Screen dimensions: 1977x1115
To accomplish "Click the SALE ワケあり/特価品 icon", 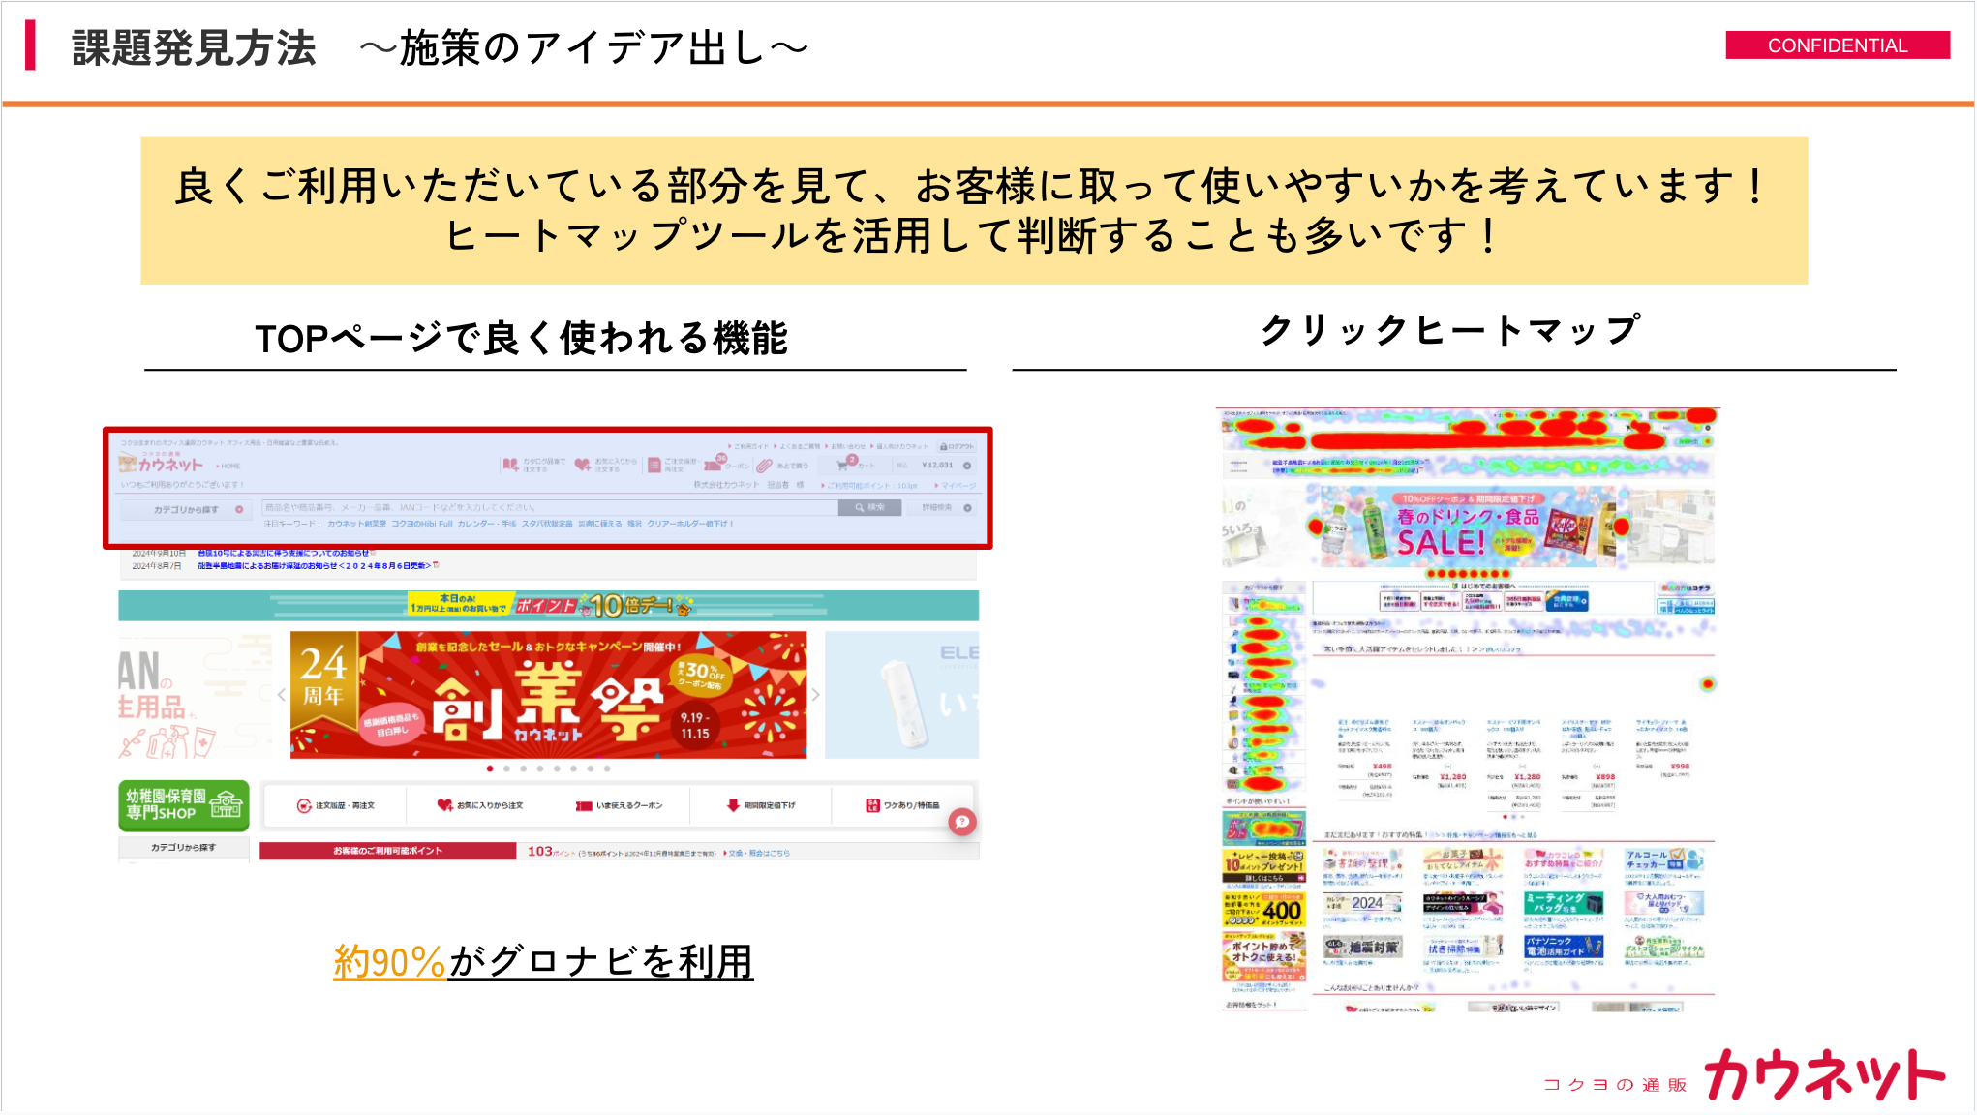I will point(872,805).
